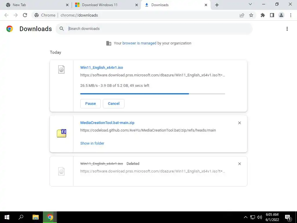Open the Downloads page more actions menu

pyautogui.click(x=287, y=29)
